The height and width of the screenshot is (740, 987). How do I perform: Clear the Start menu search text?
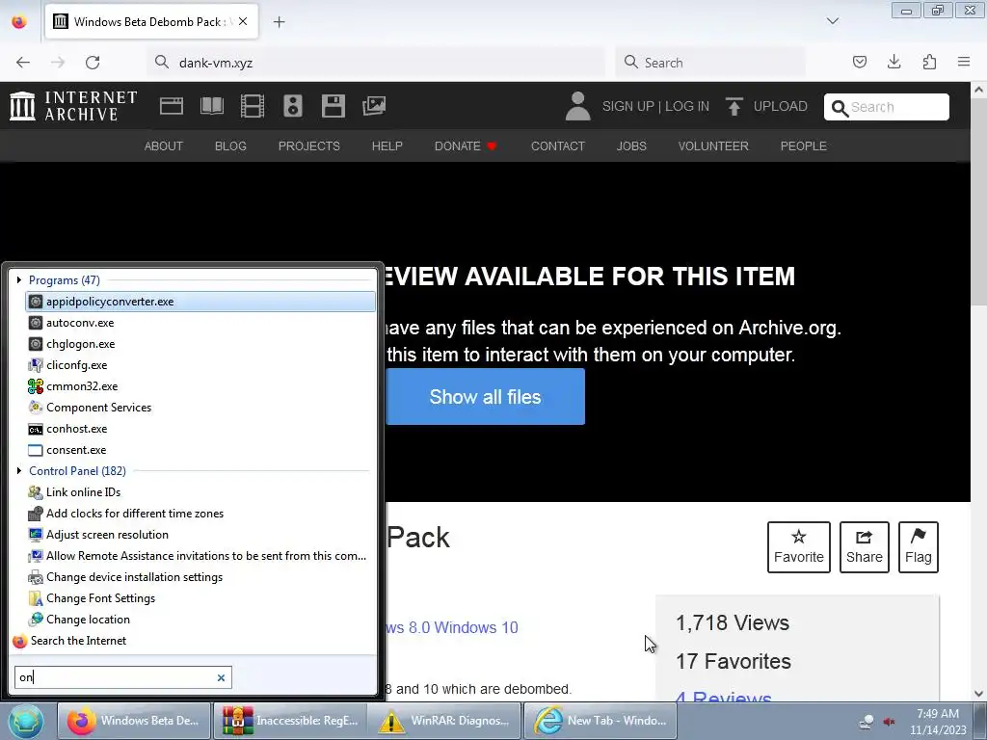[x=221, y=677]
